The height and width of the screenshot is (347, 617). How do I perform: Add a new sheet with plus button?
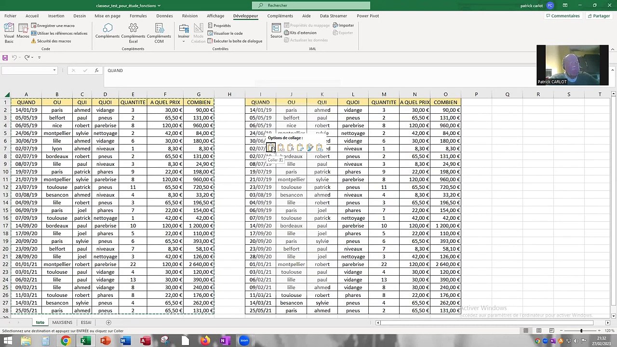108,322
